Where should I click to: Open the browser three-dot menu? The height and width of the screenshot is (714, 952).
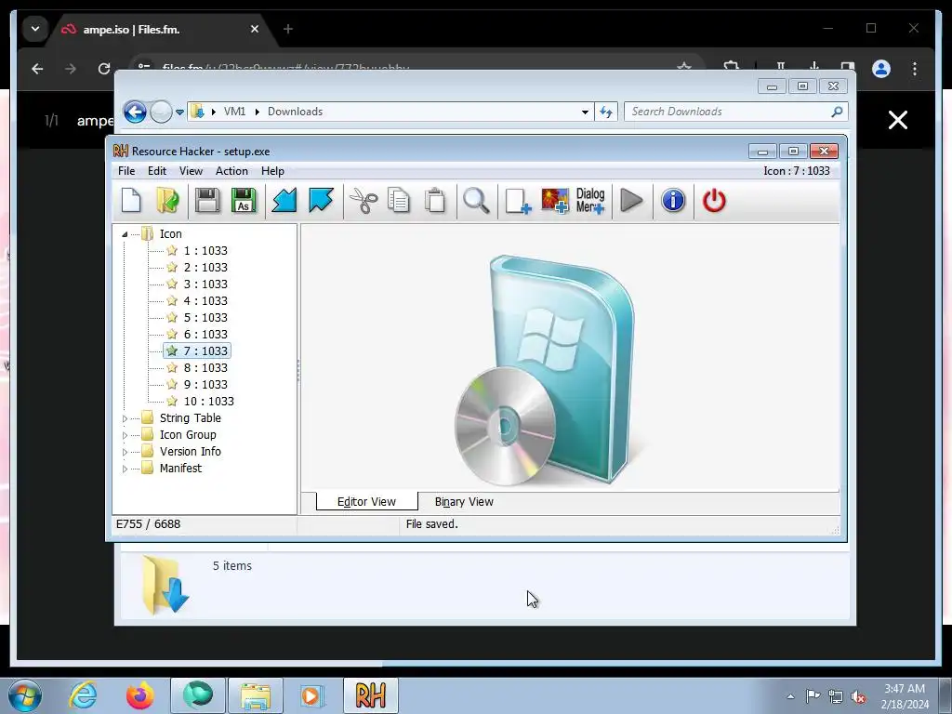tap(915, 69)
